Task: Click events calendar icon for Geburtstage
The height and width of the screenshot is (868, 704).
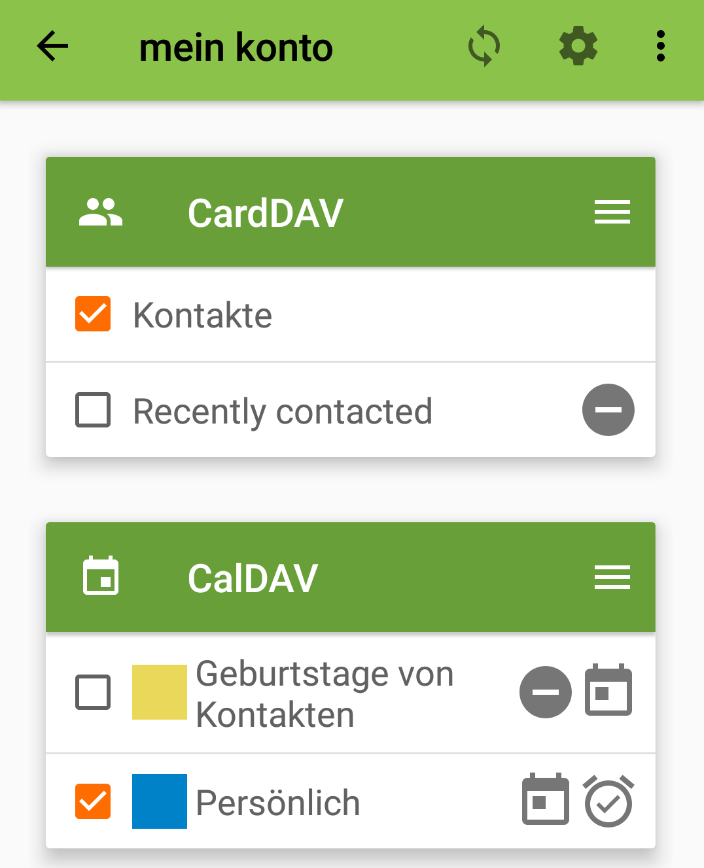Action: [x=608, y=690]
